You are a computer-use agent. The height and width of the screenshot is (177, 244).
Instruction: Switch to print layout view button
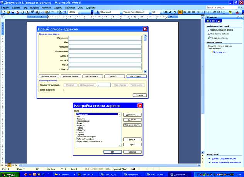coord(9,165)
